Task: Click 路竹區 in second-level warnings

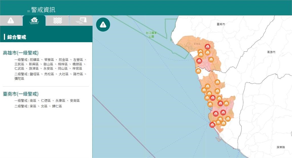Action: [x=78, y=74]
